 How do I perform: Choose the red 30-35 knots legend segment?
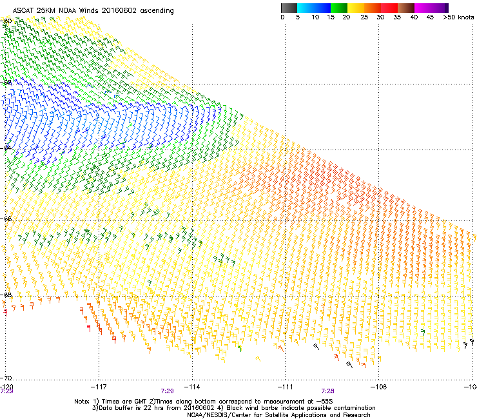pos(389,8)
